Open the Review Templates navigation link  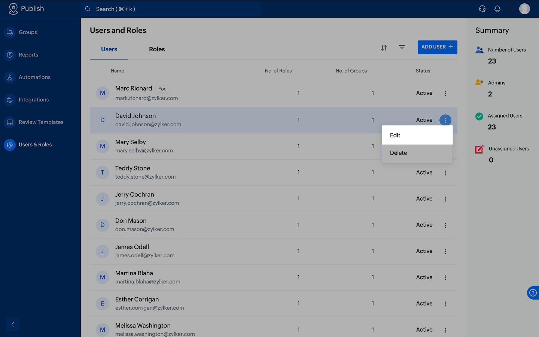coord(41,122)
